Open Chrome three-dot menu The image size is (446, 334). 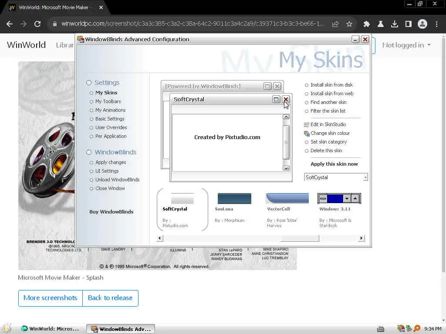pyautogui.click(x=436, y=24)
